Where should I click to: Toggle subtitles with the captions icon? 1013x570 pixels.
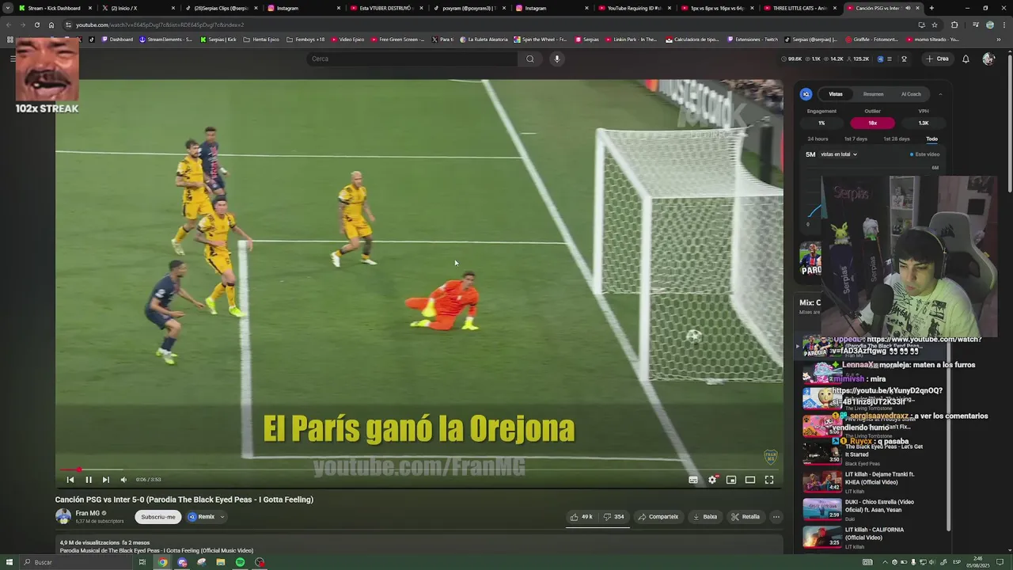[693, 480]
